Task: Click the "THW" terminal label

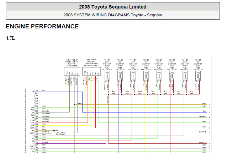Action: tap(32, 118)
